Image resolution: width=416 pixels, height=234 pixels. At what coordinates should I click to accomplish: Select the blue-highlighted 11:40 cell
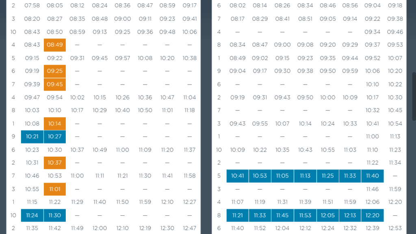(373, 176)
